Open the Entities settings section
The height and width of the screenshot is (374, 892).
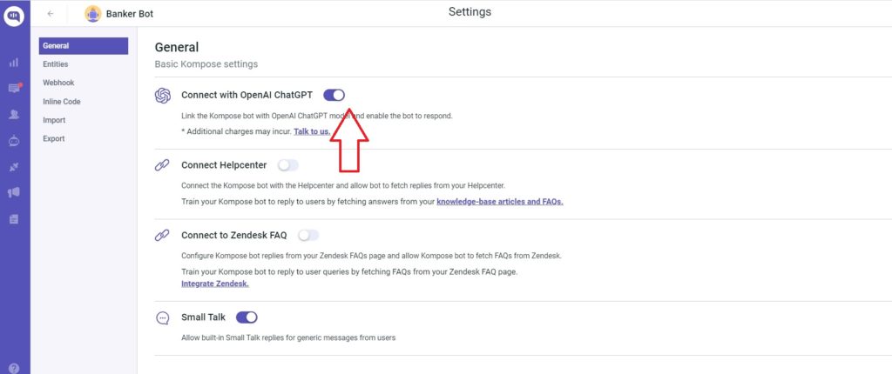[x=55, y=64]
